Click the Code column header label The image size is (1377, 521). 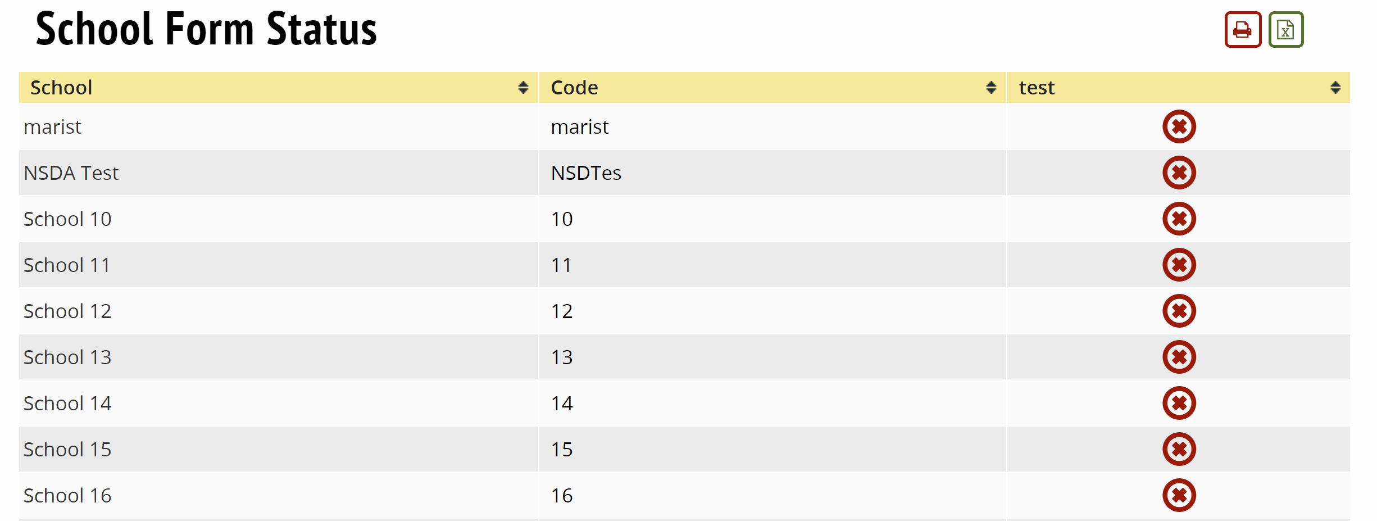(x=574, y=88)
